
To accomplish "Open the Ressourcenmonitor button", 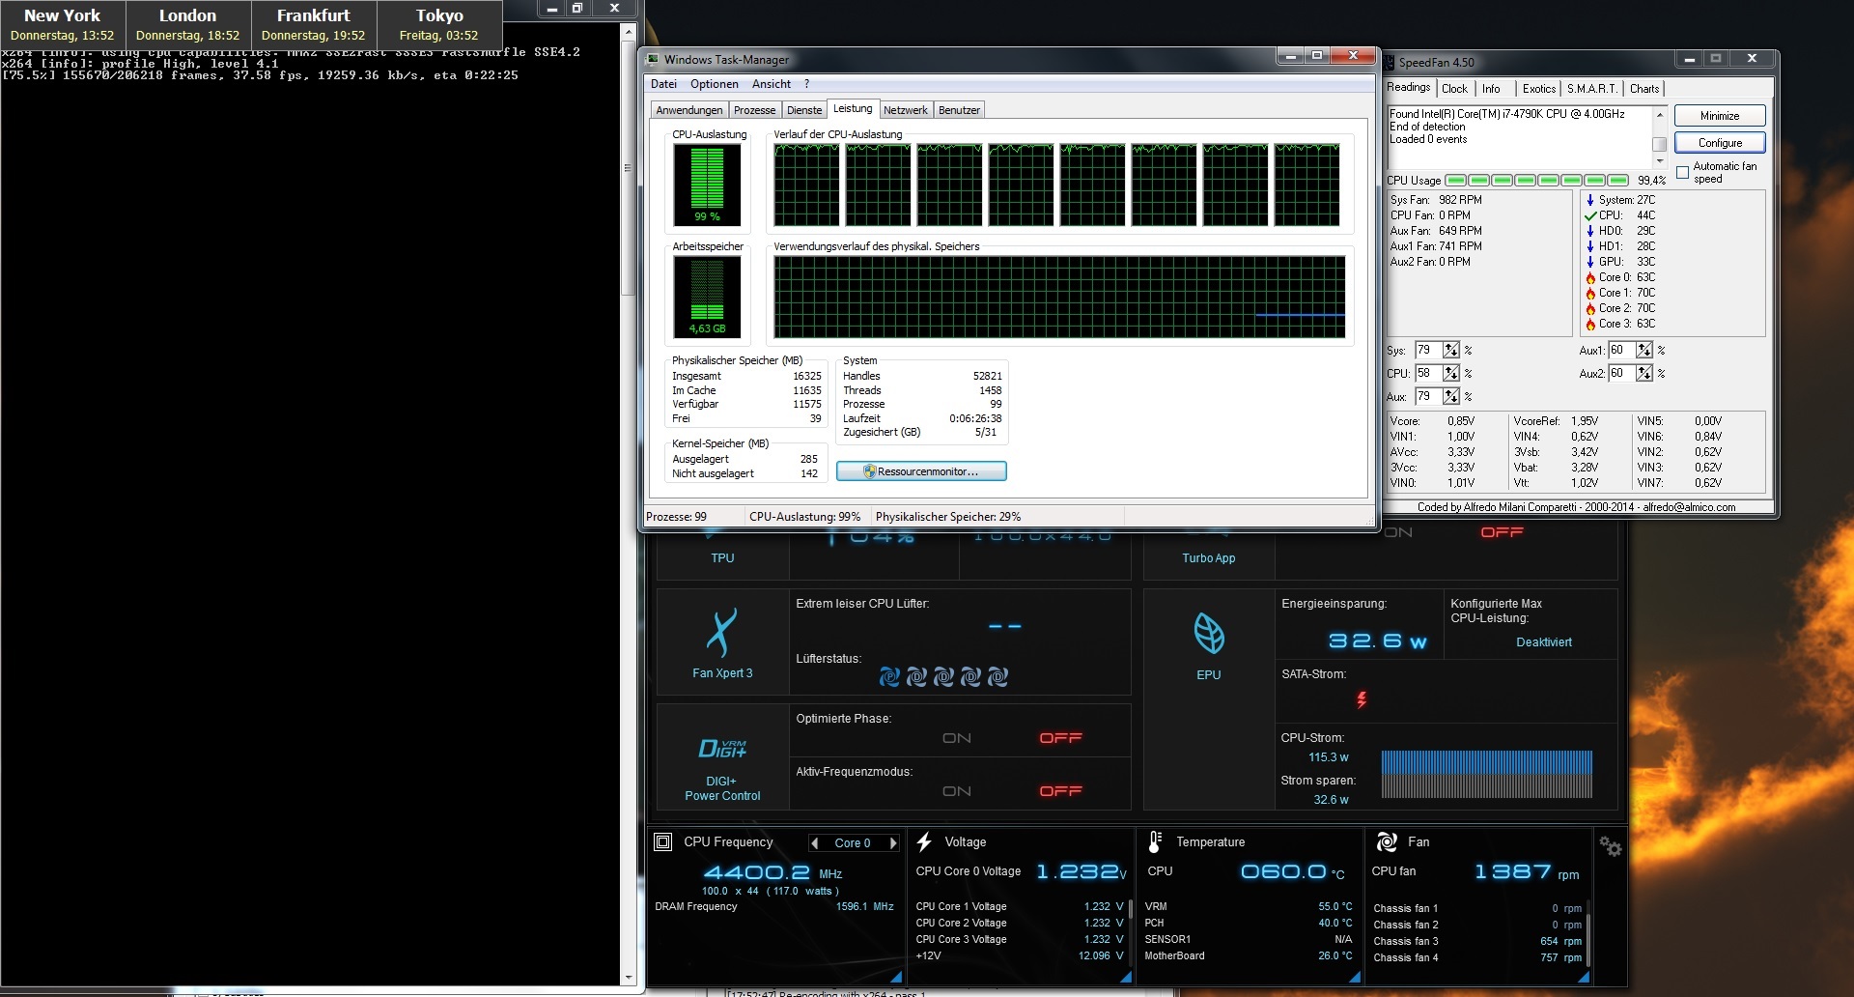I will (921, 471).
